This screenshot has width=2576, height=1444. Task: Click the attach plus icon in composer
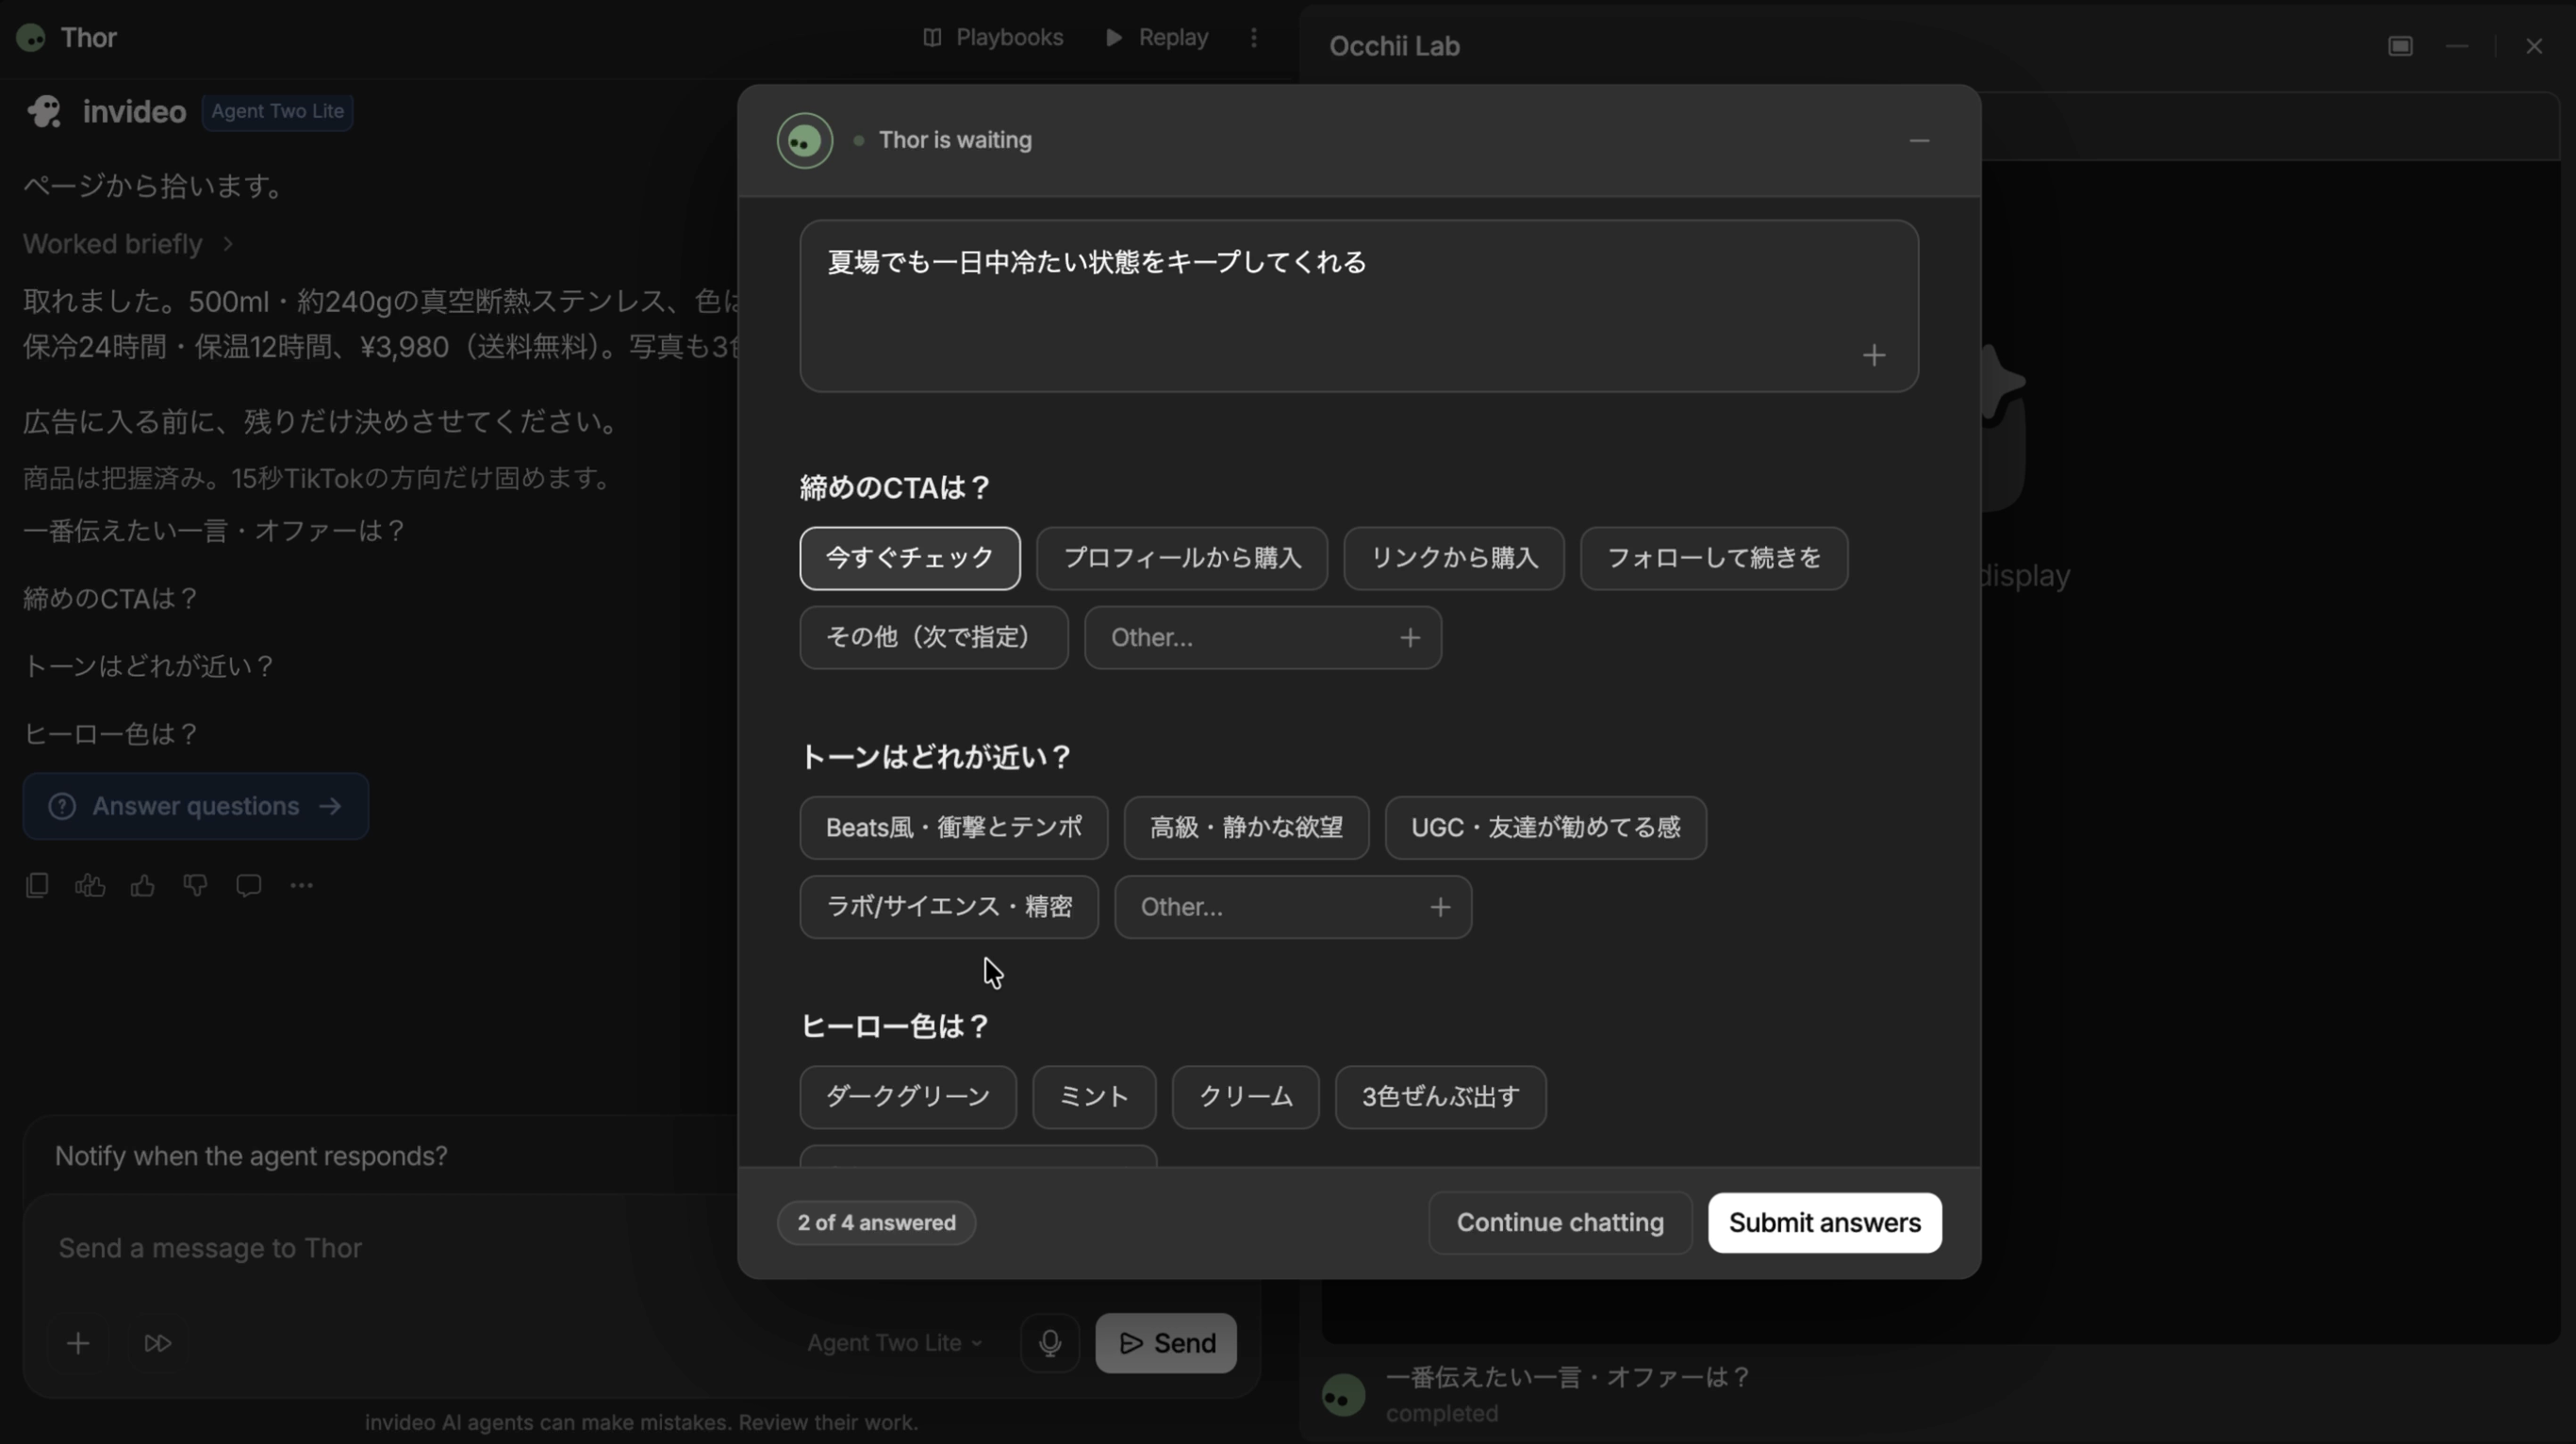(78, 1344)
